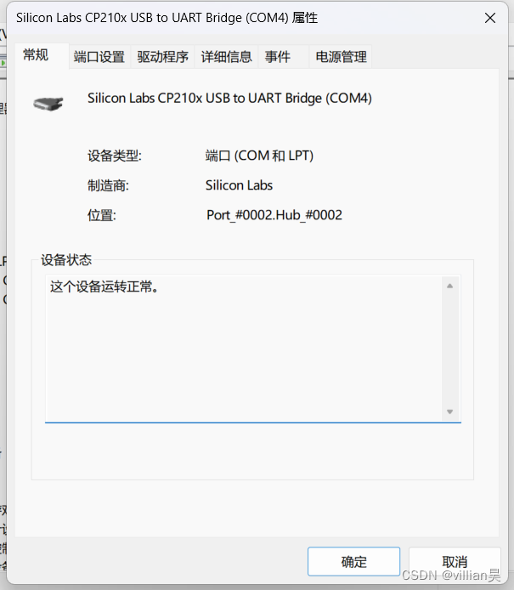514x590 pixels.
Task: Click the dialog title bar text
Action: click(x=167, y=18)
